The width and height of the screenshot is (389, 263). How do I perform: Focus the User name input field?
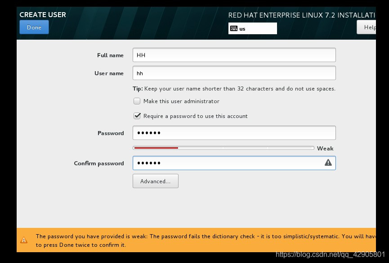pyautogui.click(x=234, y=73)
